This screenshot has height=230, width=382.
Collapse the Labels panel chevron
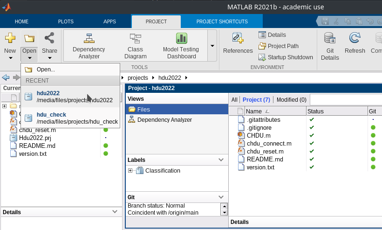coord(221,160)
